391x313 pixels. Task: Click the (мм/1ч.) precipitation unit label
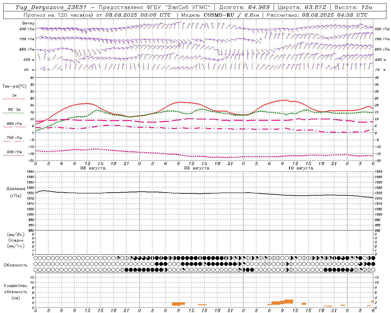16,246
